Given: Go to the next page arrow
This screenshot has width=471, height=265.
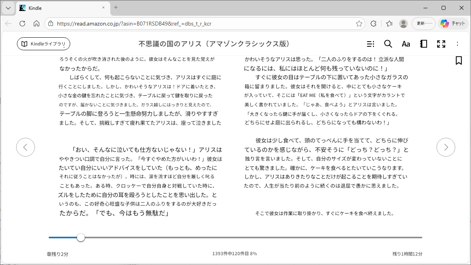Looking at the screenshot, I should point(445,147).
